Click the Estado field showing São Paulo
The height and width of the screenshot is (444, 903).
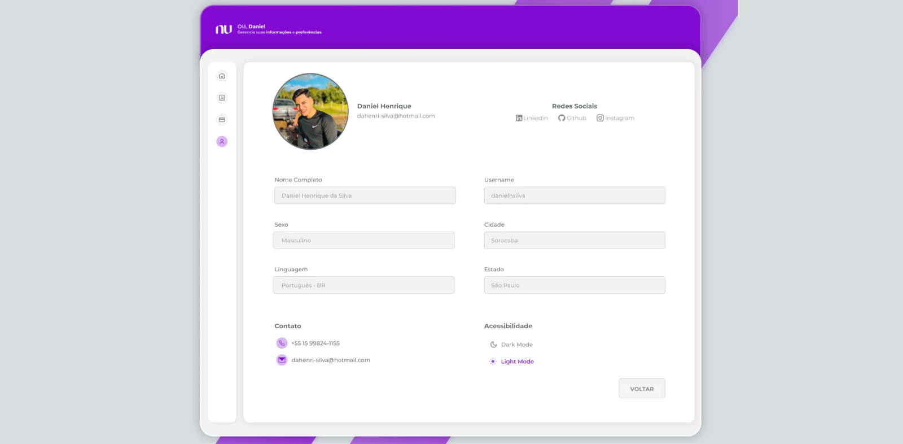click(575, 285)
